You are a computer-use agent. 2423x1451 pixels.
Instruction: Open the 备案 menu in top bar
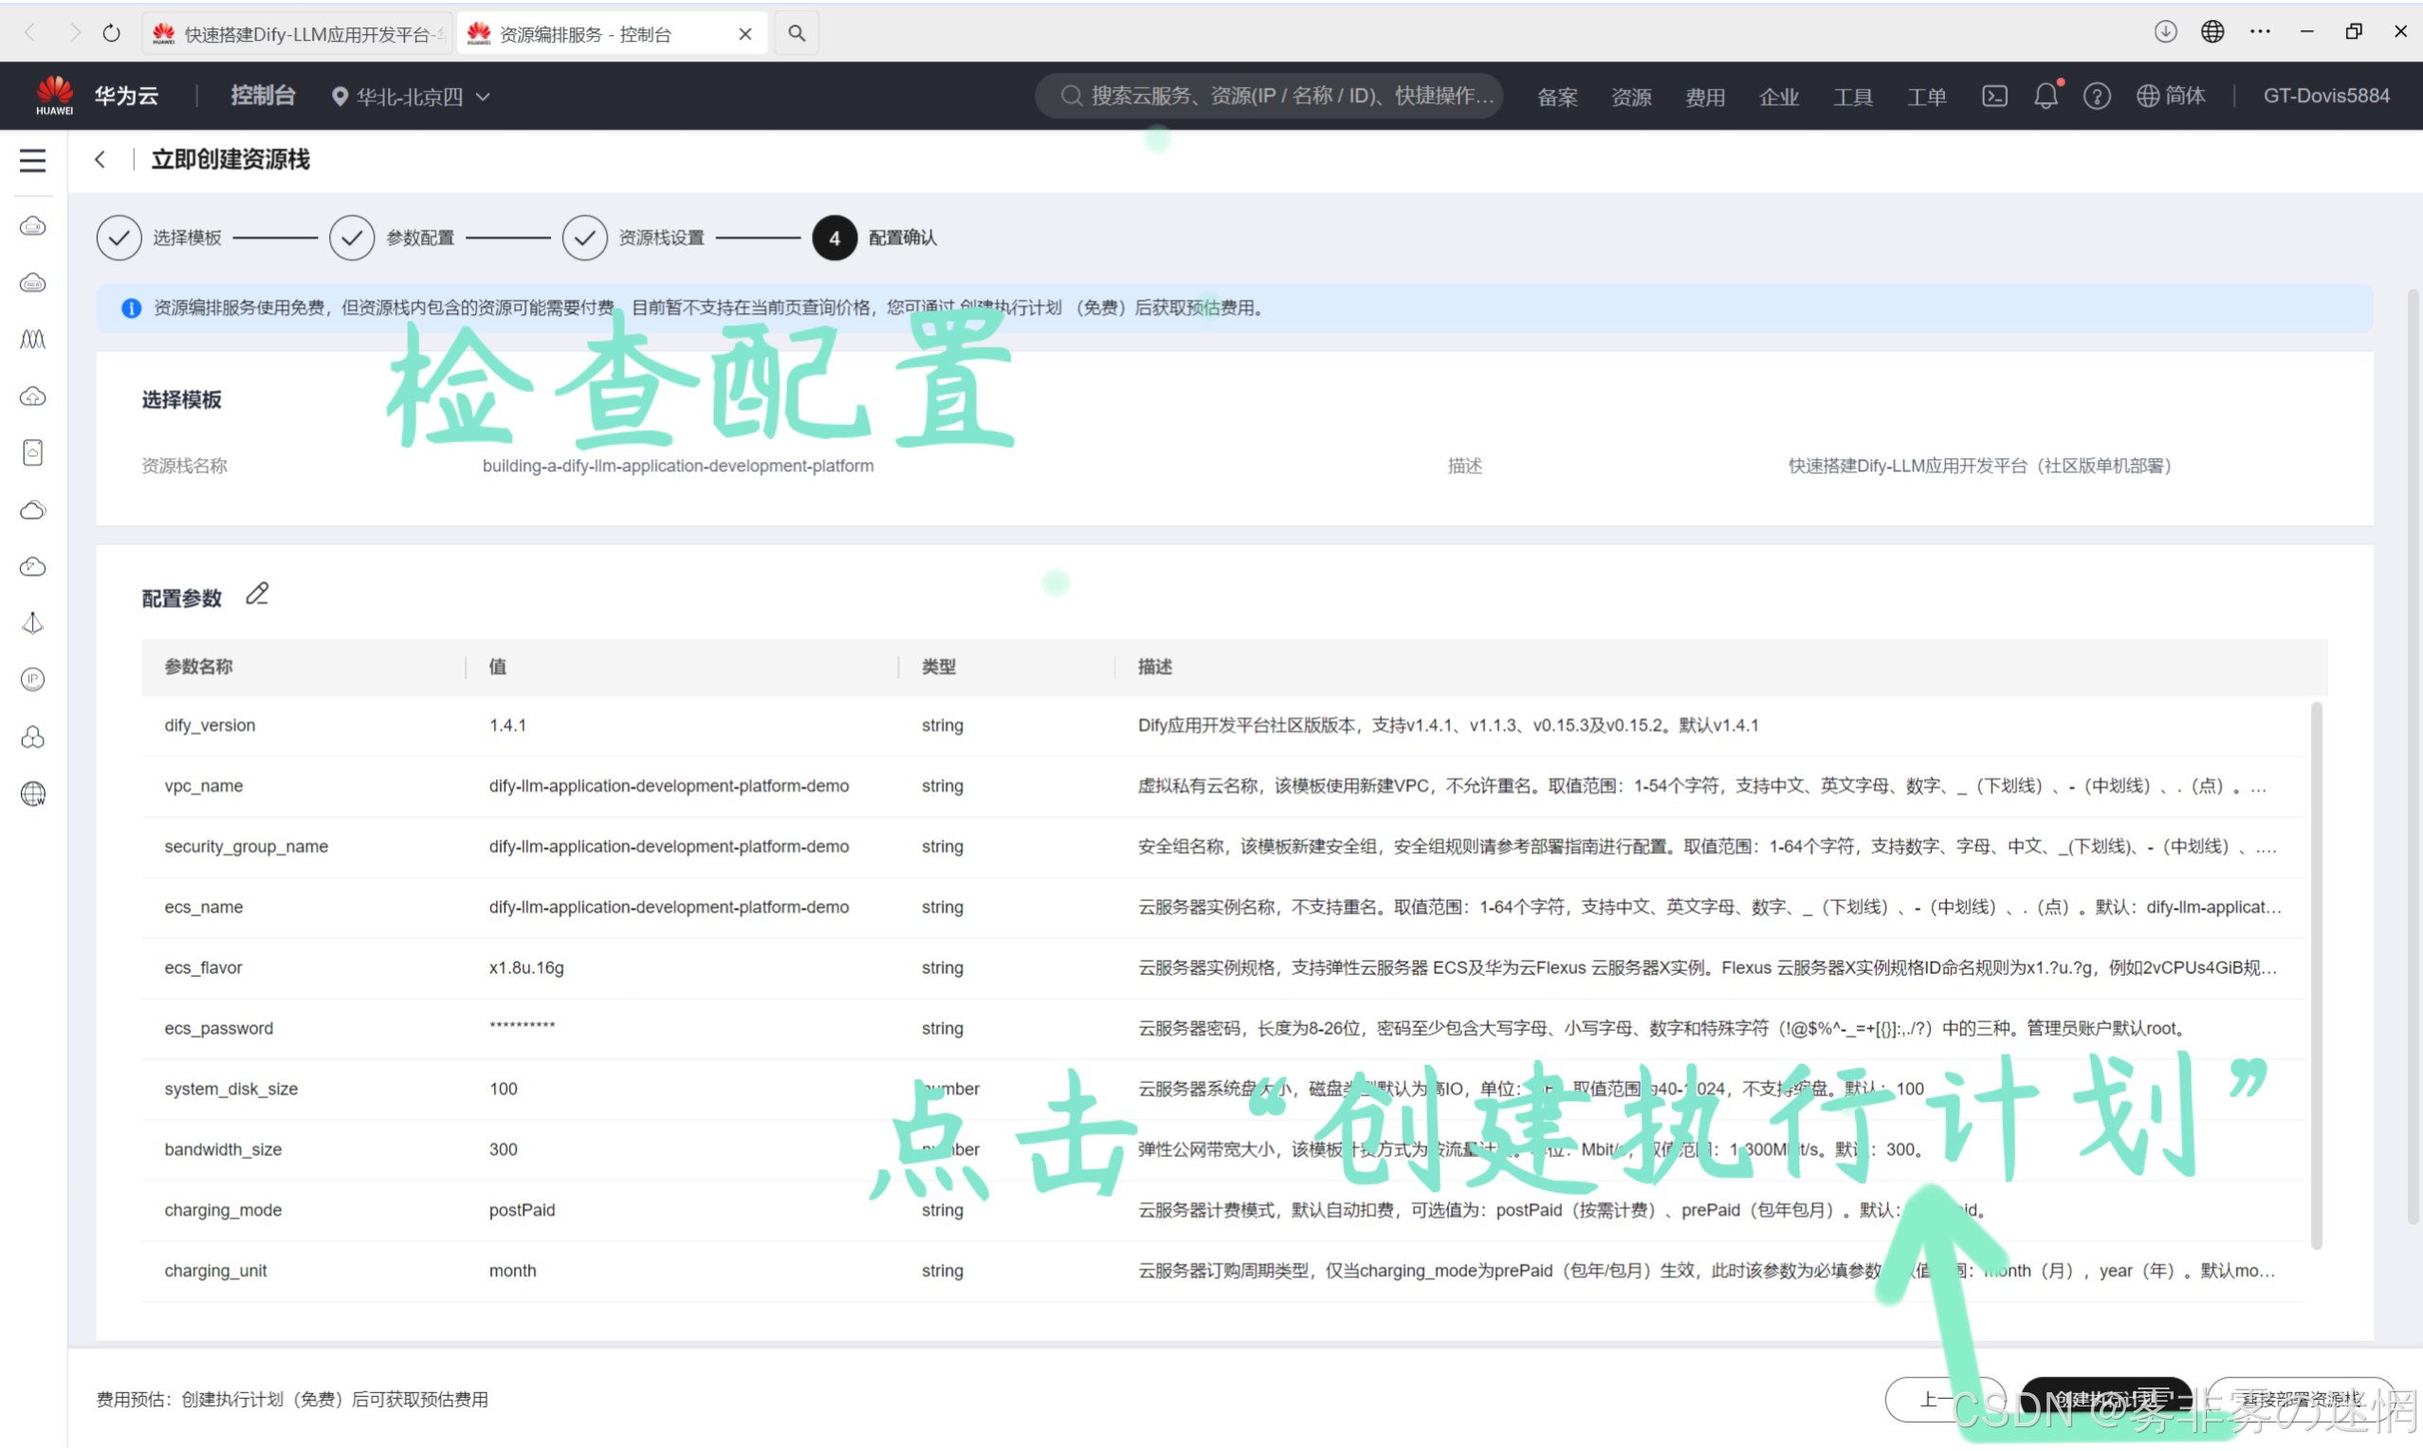coord(1556,97)
